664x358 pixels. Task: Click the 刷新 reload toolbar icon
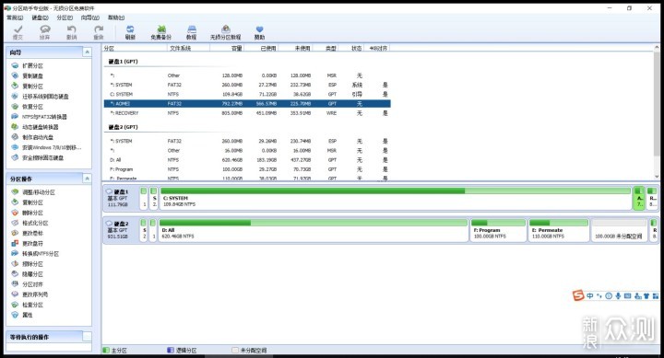click(130, 32)
